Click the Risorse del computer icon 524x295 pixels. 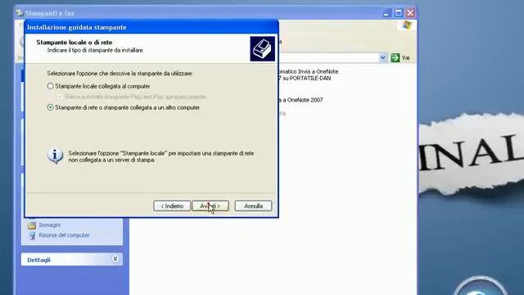32,235
